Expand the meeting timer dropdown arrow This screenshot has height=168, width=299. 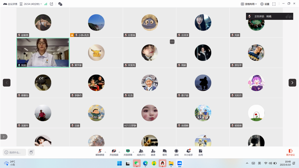click(41, 4)
